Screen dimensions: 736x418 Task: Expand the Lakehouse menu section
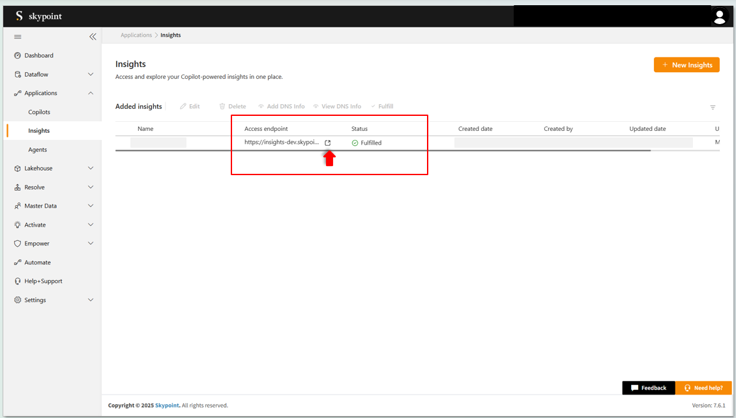[x=91, y=168]
